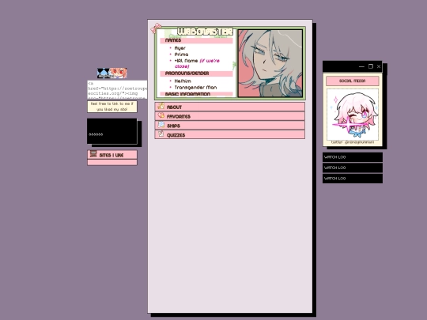Click the arrows text inside the black box
The height and width of the screenshot is (320, 427).
96,134
